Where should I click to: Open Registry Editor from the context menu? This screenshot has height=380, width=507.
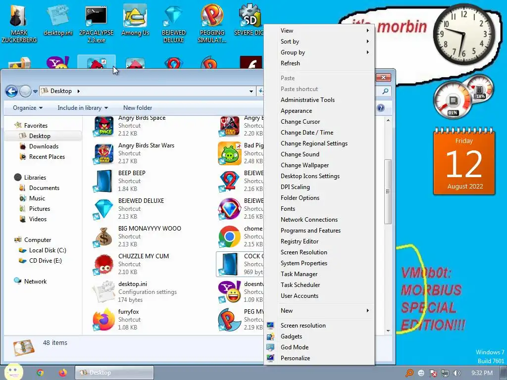pyautogui.click(x=319, y=241)
